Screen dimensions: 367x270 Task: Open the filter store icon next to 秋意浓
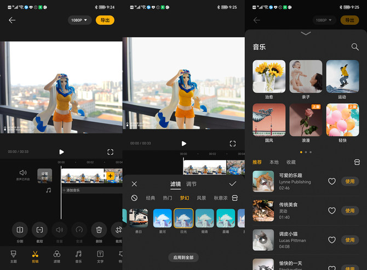point(235,198)
